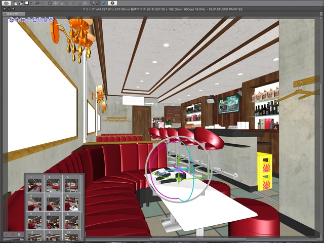This screenshot has width=324, height=243.
Task: Click the preset list scroll up arrow
Action: pyautogui.click(x=82, y=176)
